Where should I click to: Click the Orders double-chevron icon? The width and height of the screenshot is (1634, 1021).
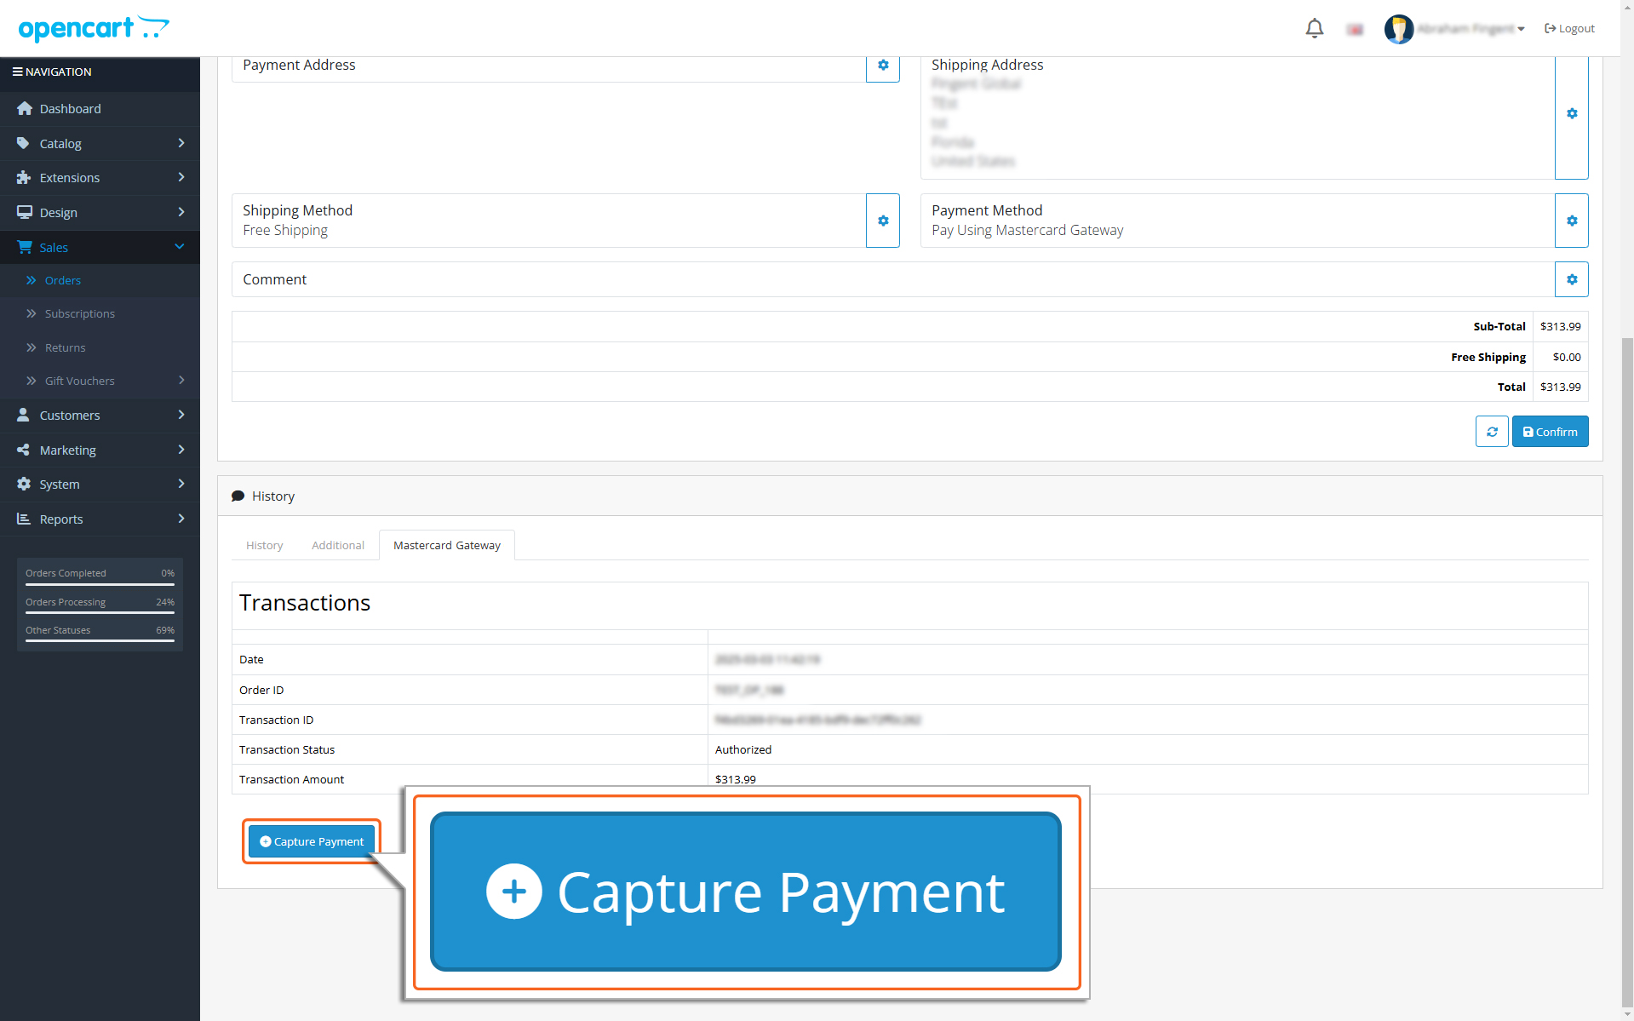(x=31, y=280)
